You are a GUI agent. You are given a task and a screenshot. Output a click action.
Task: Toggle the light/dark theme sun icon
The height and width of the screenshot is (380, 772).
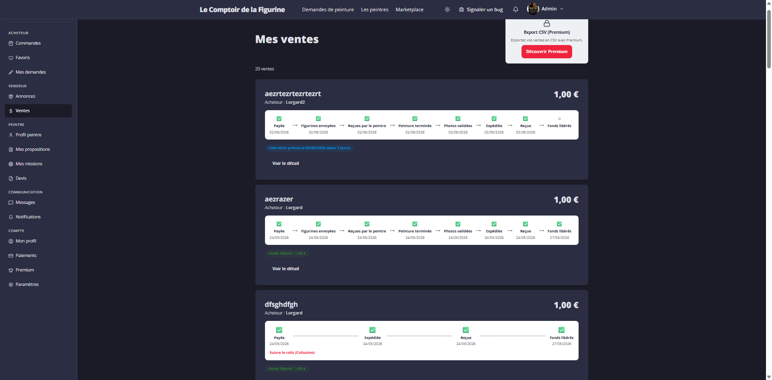pyautogui.click(x=447, y=9)
